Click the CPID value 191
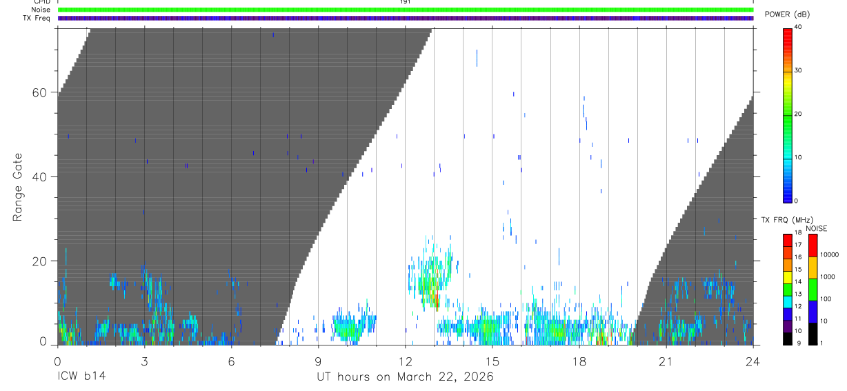 point(406,2)
